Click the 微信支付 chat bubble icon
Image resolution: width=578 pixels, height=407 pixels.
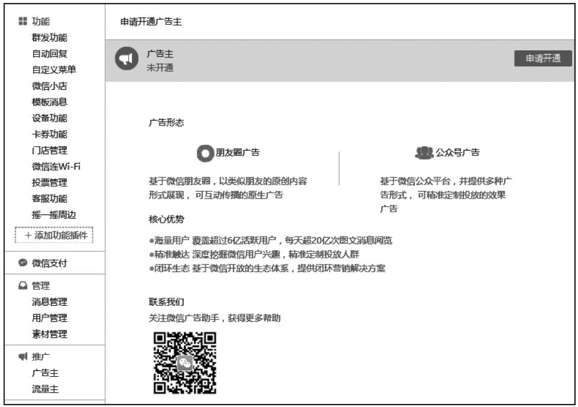23,263
